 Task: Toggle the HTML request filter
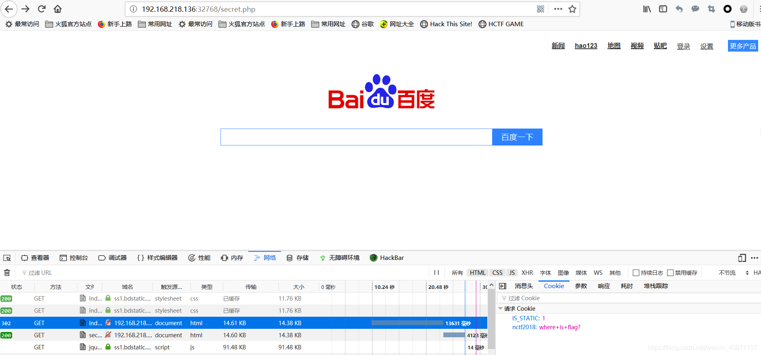(478, 273)
